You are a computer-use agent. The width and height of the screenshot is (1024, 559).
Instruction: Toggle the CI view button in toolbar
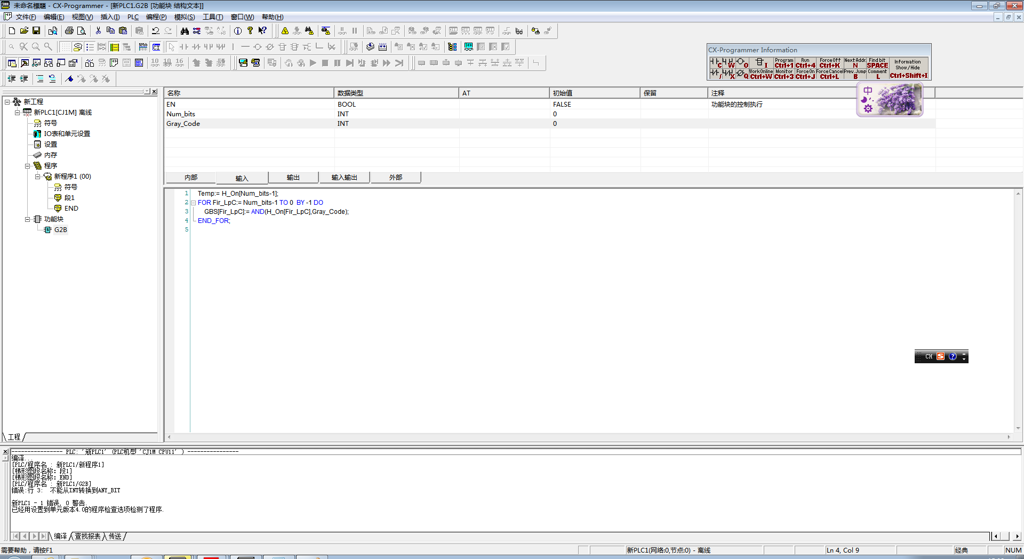(x=156, y=47)
